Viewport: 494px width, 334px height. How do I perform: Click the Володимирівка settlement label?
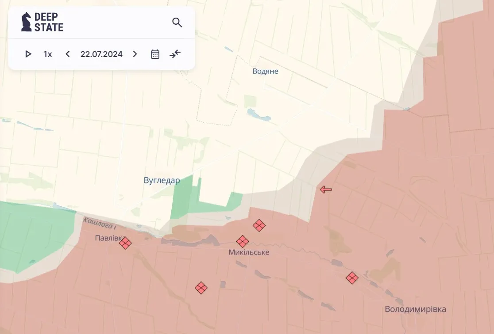tap(415, 309)
